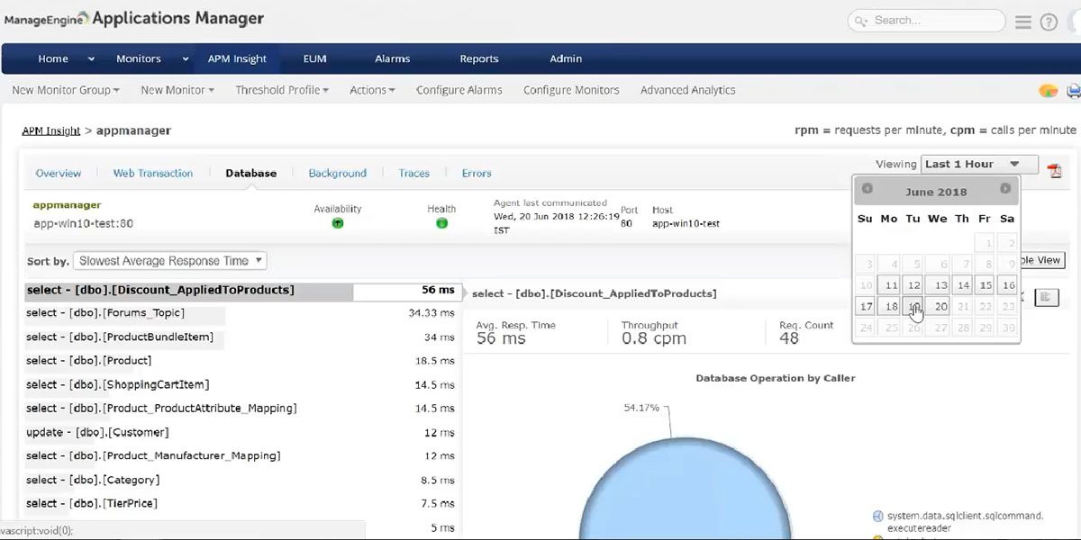
Task: Click the pie dashboard icon on the toolbar right
Action: (1048, 90)
